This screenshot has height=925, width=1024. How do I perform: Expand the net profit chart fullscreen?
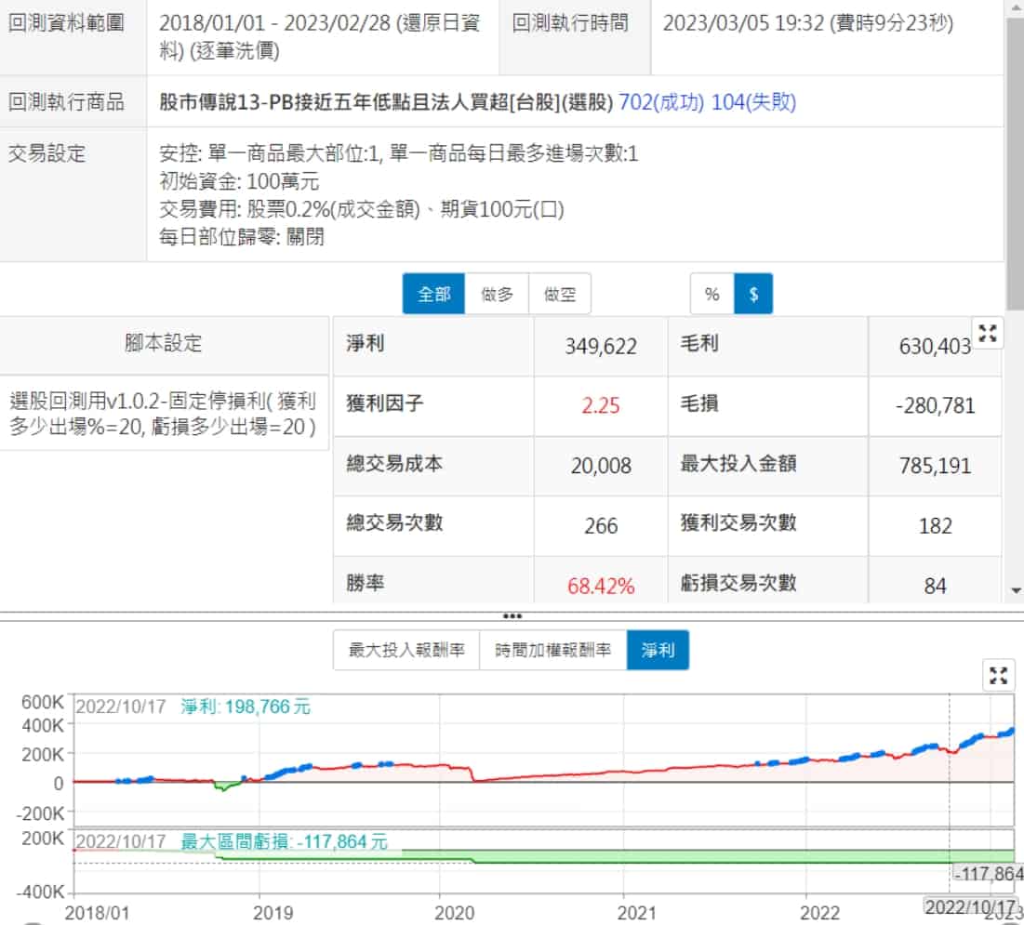(x=998, y=676)
